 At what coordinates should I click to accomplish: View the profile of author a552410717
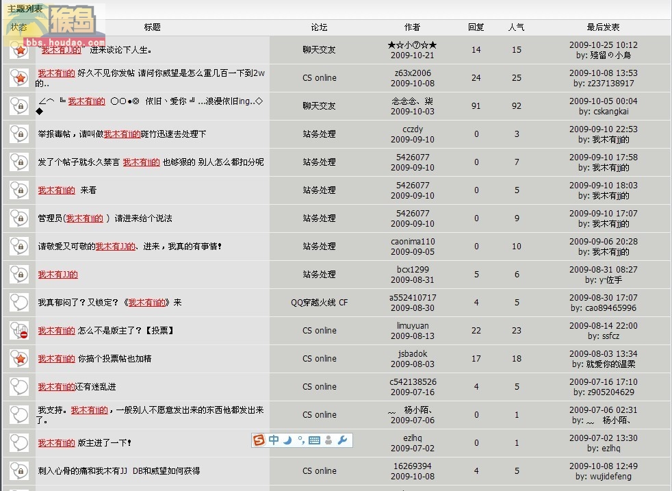tap(413, 298)
